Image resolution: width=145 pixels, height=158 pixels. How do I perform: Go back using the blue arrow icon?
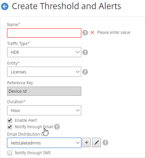click(5, 6)
